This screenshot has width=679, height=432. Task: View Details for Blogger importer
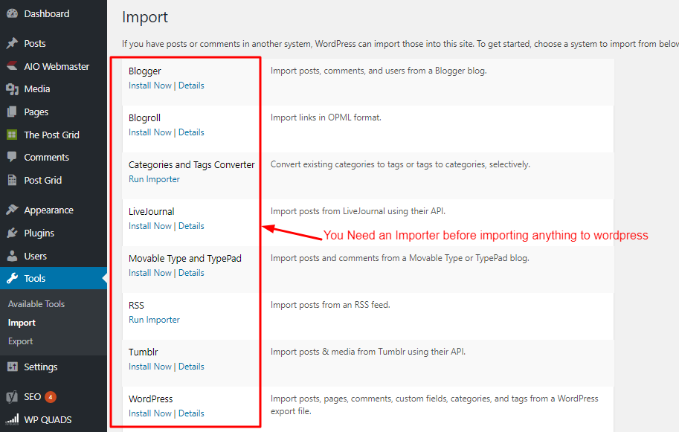coord(191,86)
